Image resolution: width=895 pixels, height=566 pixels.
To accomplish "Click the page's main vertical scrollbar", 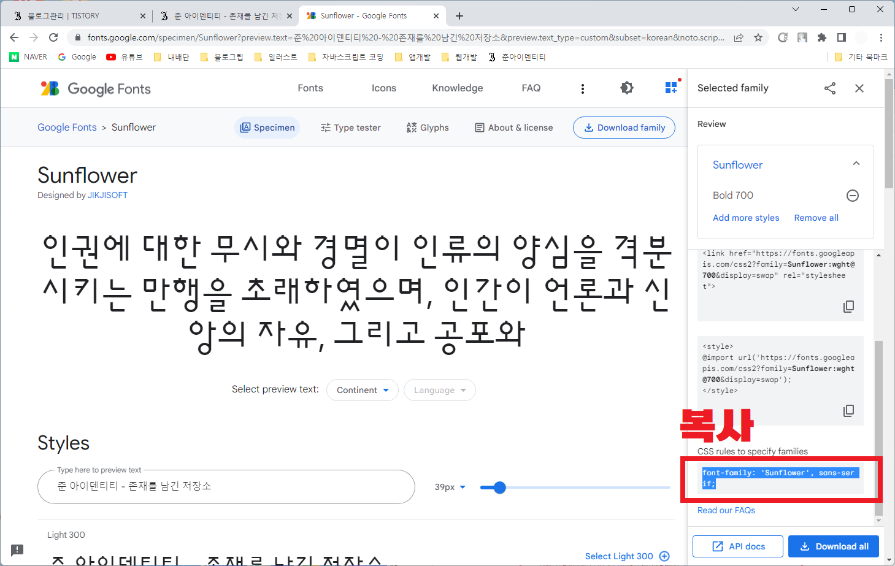I will tap(889, 134).
